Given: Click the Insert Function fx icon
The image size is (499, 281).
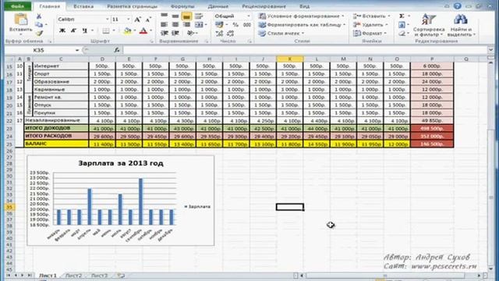Looking at the screenshot, I should point(117,50).
